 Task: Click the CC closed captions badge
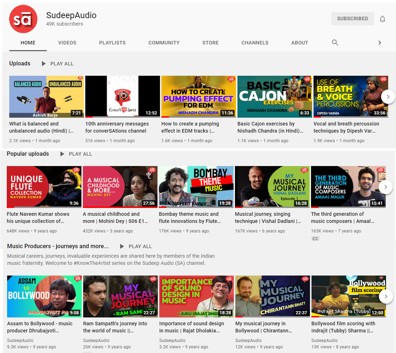[x=315, y=239]
